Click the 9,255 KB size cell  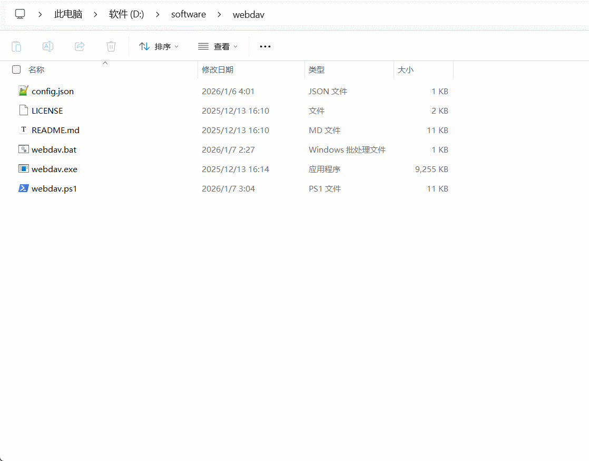tap(431, 169)
